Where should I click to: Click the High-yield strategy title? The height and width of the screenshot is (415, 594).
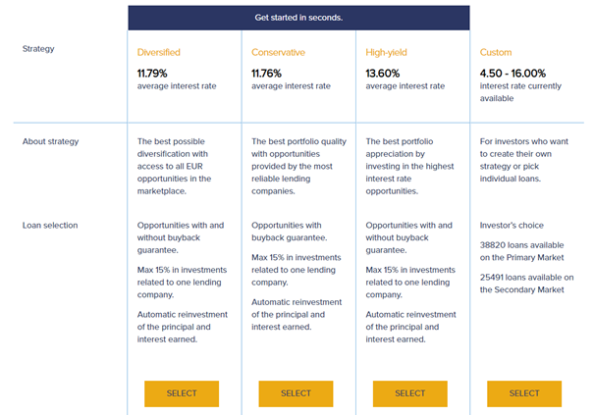[x=390, y=52]
